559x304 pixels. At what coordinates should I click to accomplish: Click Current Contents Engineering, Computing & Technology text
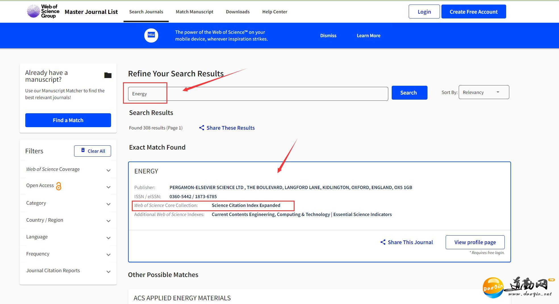(x=271, y=214)
